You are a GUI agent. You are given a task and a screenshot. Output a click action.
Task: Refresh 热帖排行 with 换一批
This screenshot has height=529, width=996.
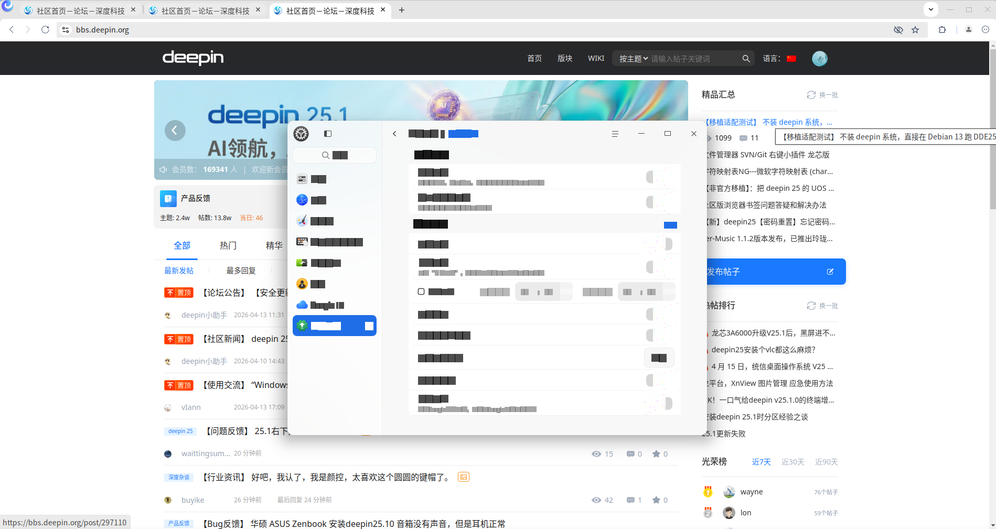[822, 306]
